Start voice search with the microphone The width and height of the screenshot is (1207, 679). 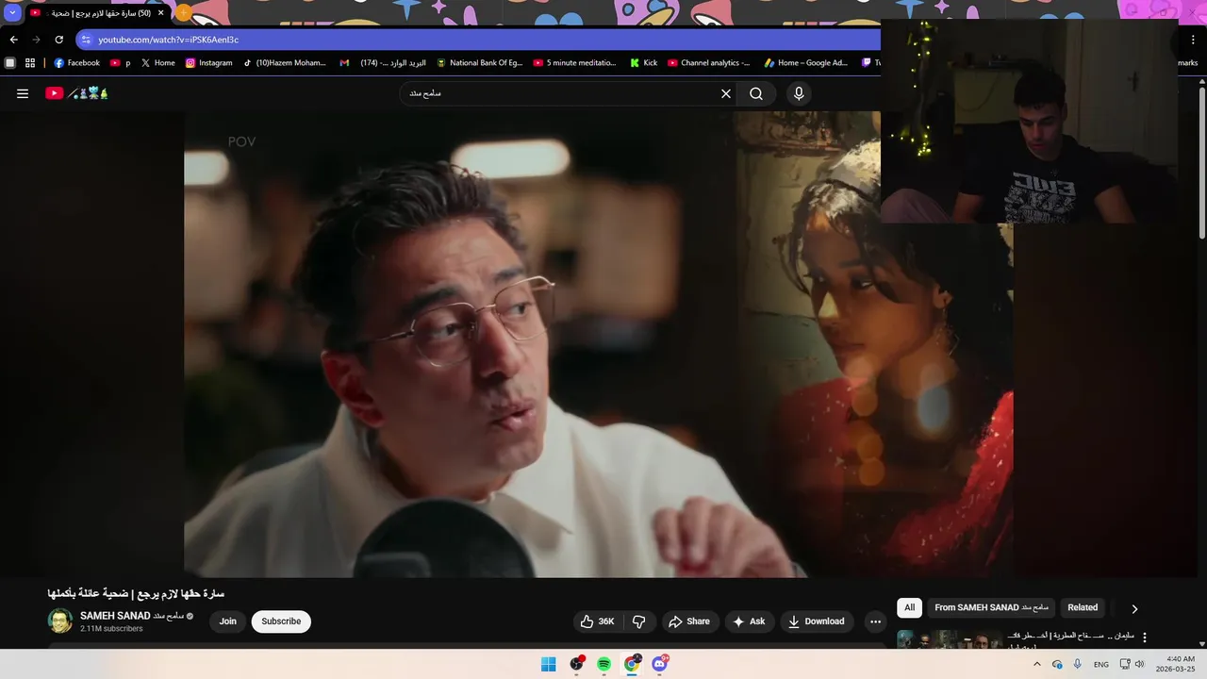coord(799,93)
